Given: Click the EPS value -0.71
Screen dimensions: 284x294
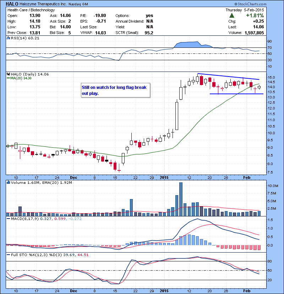Looking at the screenshot, I should pos(101,21).
